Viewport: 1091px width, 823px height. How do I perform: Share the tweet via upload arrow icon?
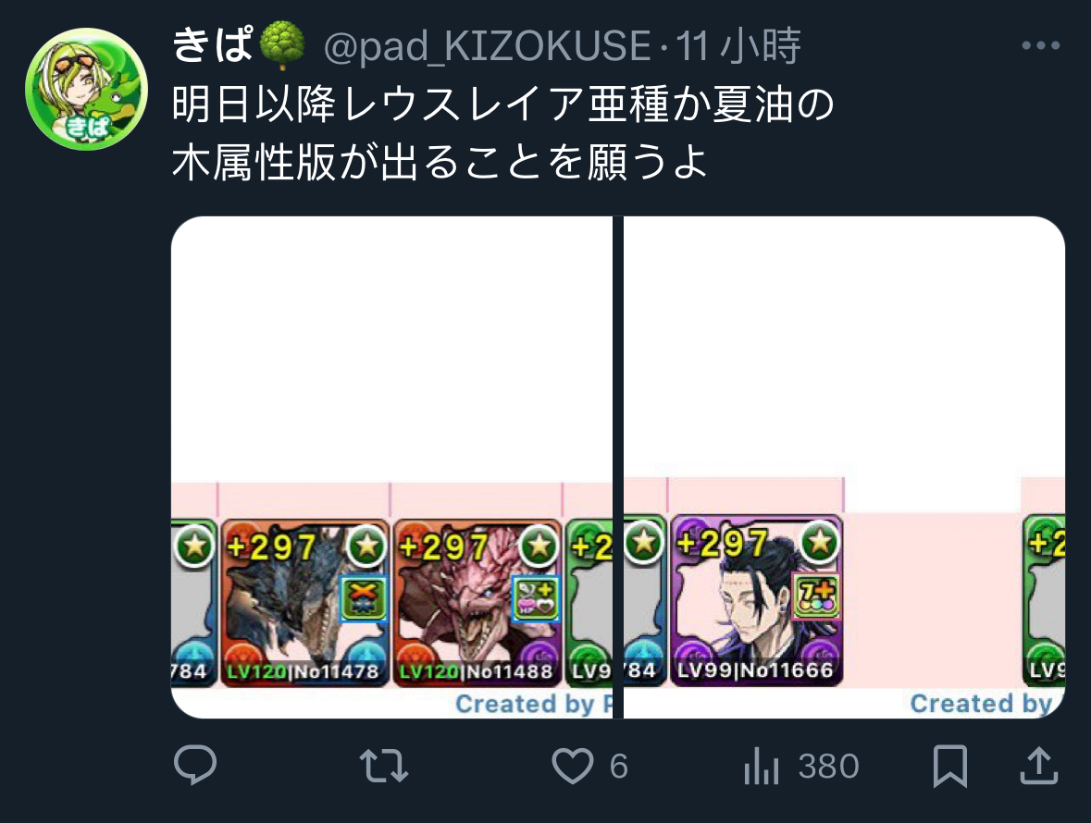(1039, 766)
